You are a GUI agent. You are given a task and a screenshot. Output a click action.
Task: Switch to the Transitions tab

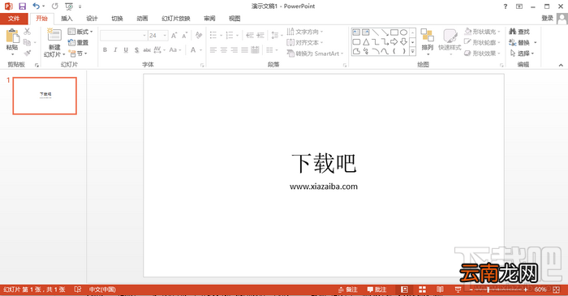[x=117, y=19]
